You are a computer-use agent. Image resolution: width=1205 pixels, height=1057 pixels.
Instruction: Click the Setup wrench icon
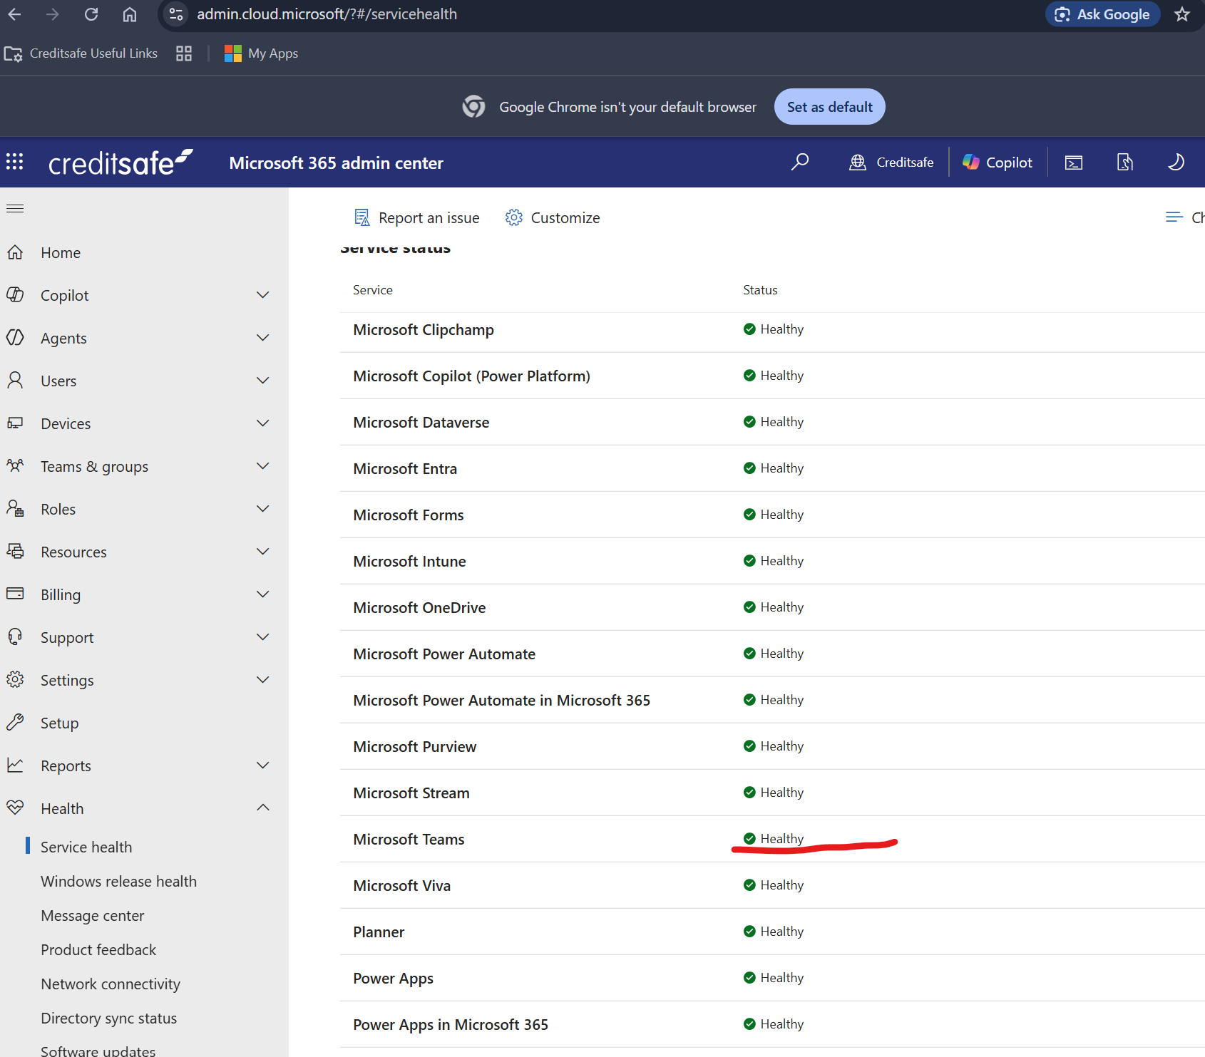pos(15,723)
